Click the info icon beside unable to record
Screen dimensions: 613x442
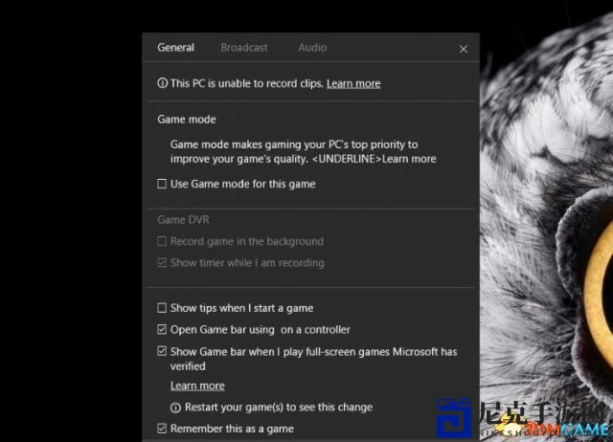pos(162,83)
